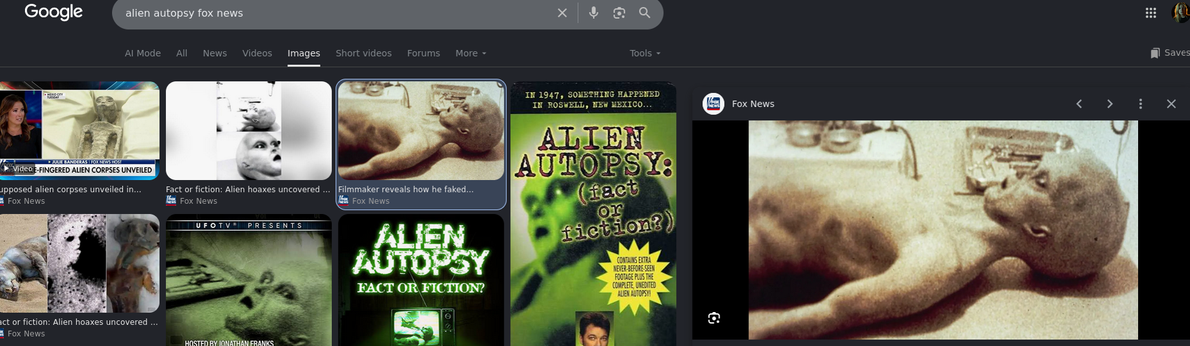The height and width of the screenshot is (346, 1190).
Task: Open "Filmmaker reveals how he faked..." link
Action: click(406, 189)
